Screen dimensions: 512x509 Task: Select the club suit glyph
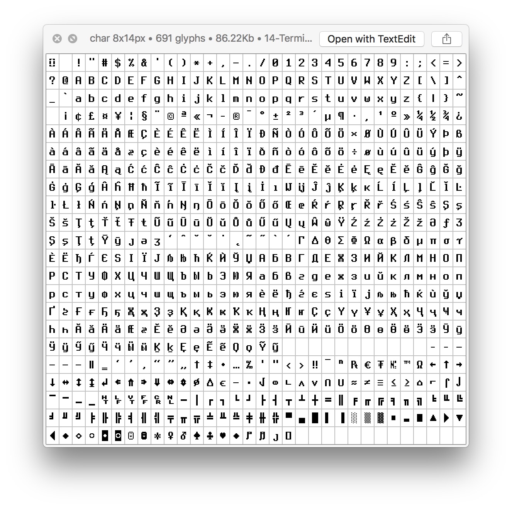(210, 436)
